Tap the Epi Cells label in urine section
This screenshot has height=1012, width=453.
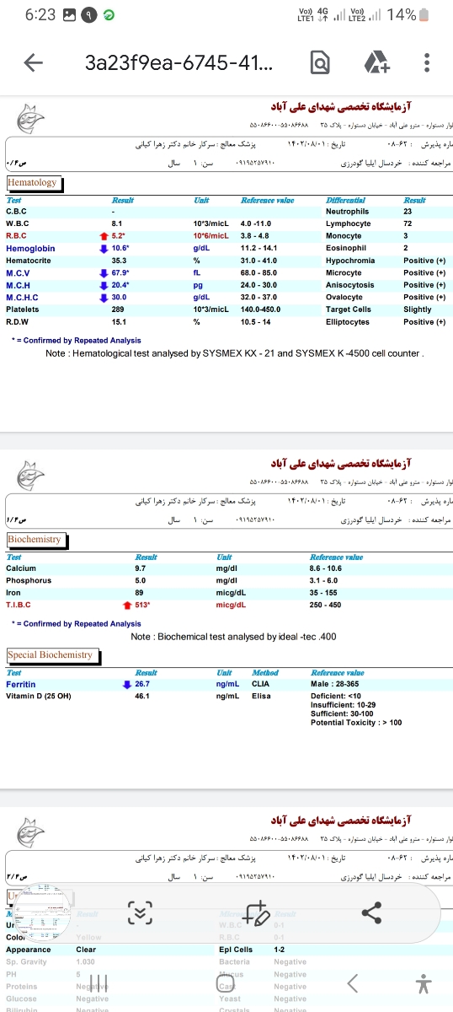(236, 949)
